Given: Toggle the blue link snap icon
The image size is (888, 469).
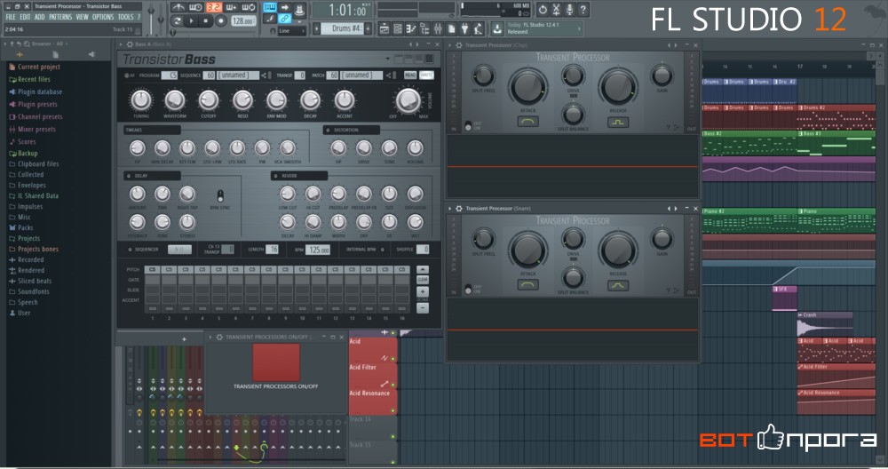Looking at the screenshot, I should click(x=284, y=20).
